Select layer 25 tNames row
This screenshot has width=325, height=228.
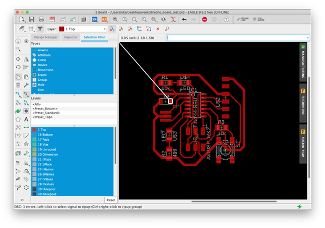(72, 169)
